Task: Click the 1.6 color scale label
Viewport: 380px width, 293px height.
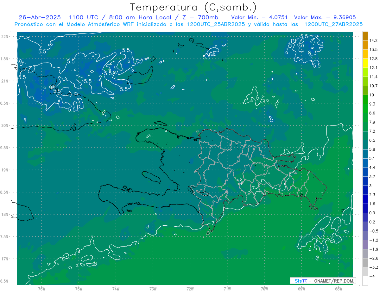Action: tap(372, 204)
